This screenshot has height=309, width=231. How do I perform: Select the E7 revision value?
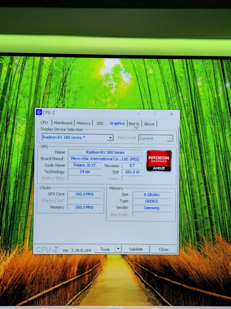(132, 165)
